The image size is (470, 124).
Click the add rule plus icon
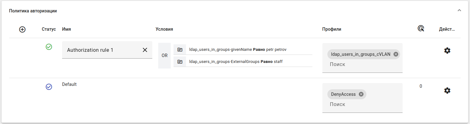22,29
